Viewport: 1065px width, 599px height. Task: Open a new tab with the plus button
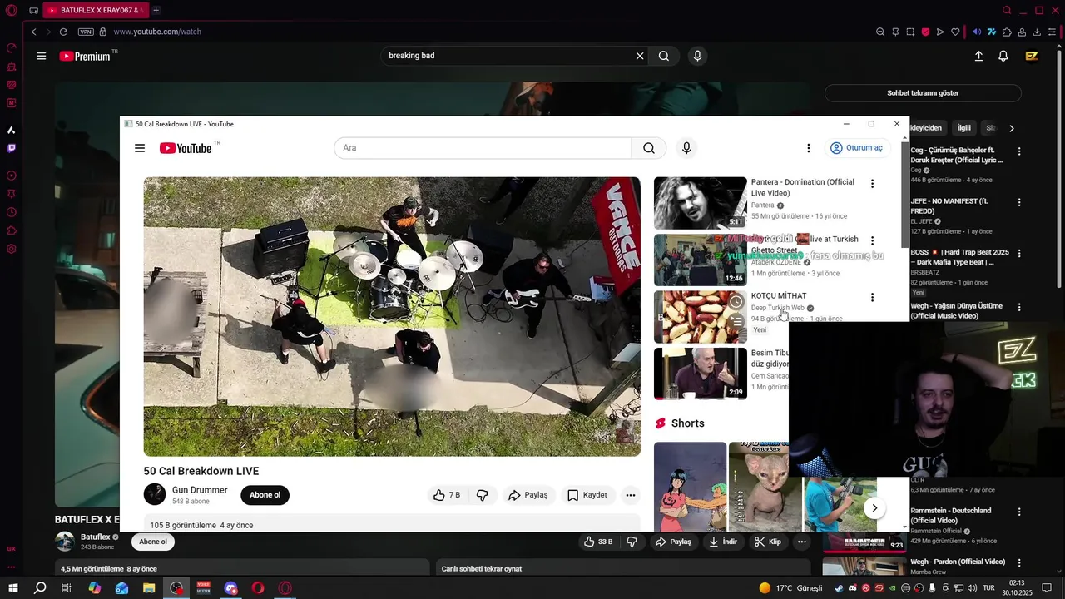coord(156,10)
